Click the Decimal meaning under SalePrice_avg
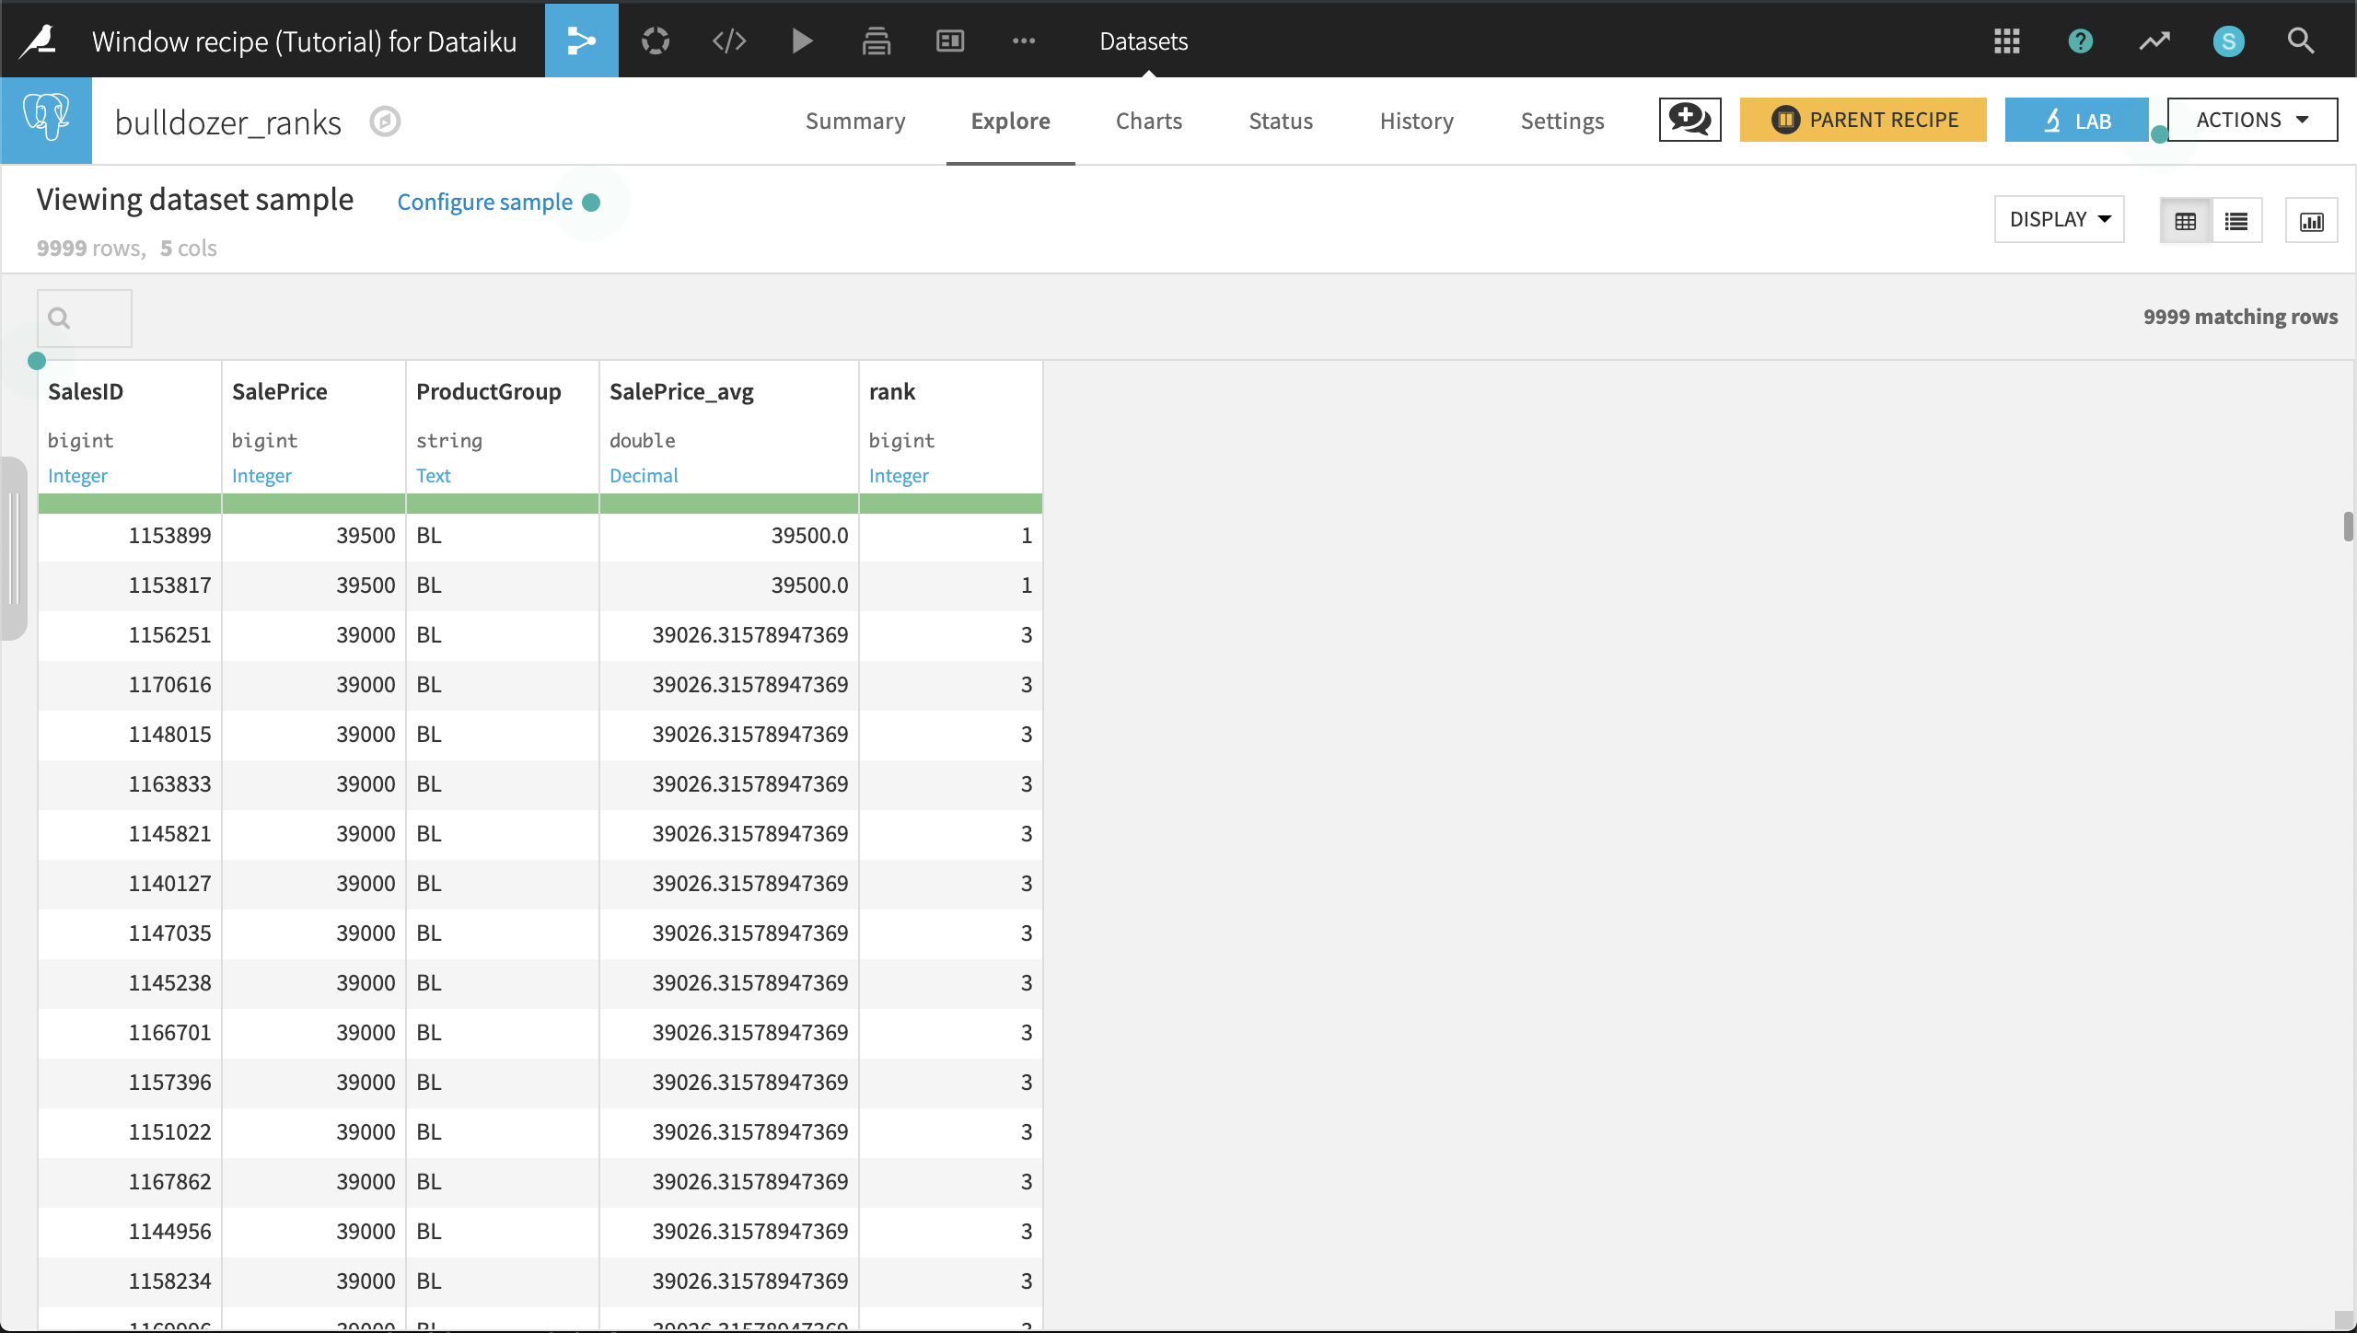 point(644,476)
